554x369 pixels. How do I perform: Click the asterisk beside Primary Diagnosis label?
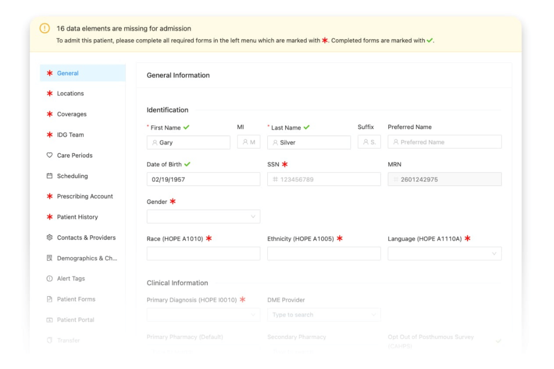tap(243, 299)
